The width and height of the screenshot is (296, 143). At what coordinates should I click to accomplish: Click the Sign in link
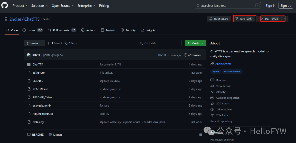coord(270,6)
